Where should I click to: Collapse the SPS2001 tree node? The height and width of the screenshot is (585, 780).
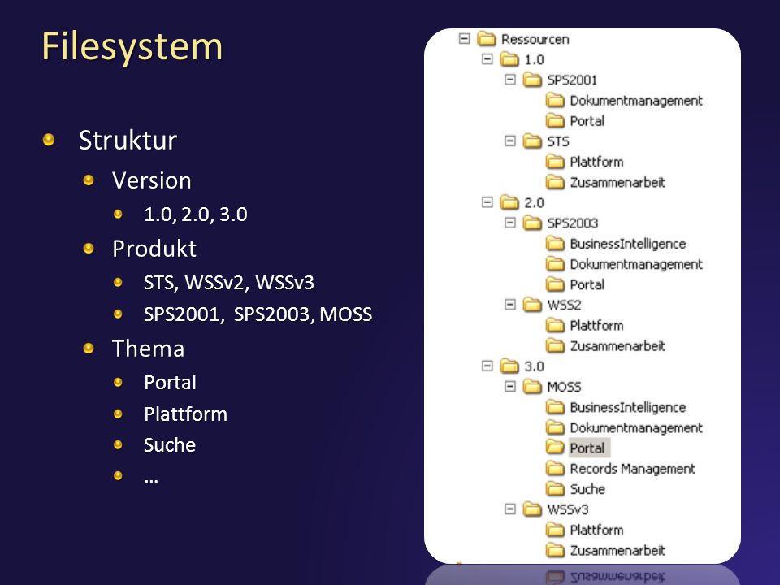[x=510, y=80]
